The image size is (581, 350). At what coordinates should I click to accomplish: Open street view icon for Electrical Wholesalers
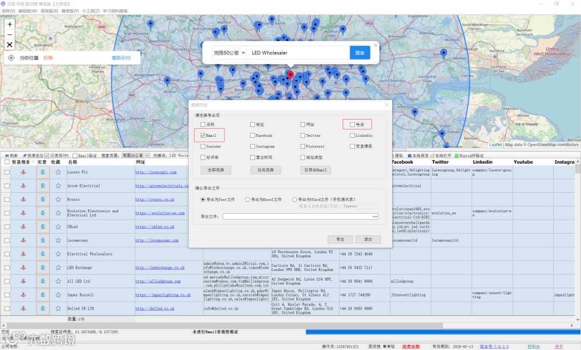pyautogui.click(x=42, y=254)
